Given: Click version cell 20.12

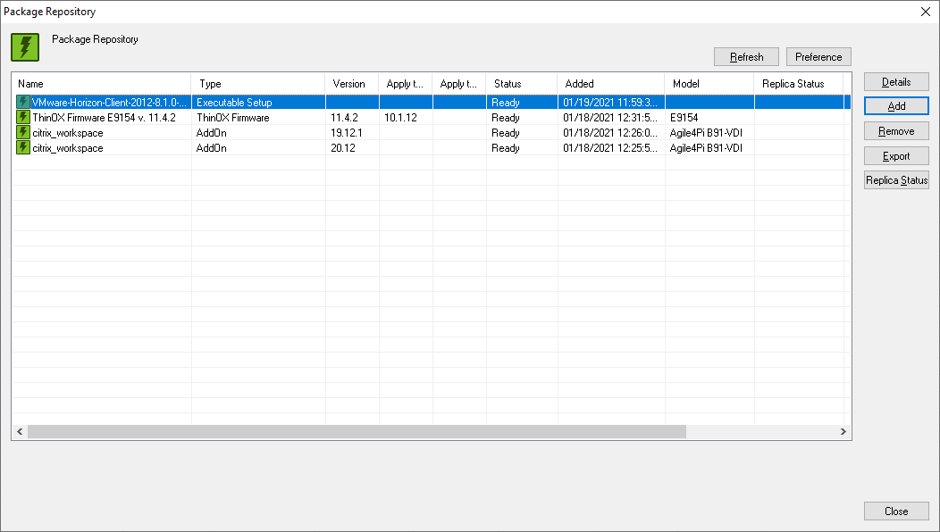Looking at the screenshot, I should [343, 148].
